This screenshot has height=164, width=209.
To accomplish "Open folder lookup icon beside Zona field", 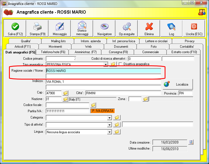I will click(x=145, y=99).
